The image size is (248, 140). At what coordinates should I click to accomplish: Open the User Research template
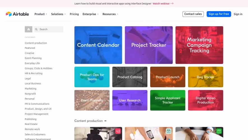[130, 100]
